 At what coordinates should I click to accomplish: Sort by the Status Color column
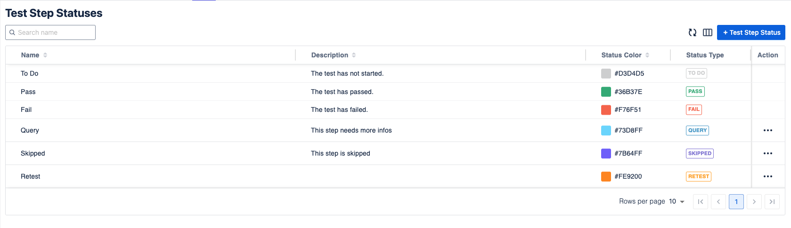pos(647,55)
